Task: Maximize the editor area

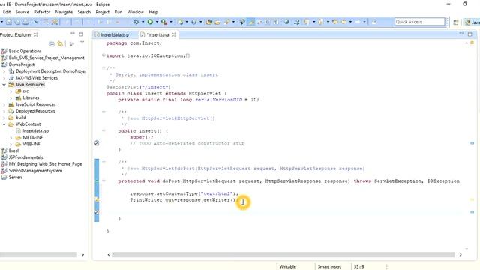Action: pyautogui.click(x=470, y=34)
